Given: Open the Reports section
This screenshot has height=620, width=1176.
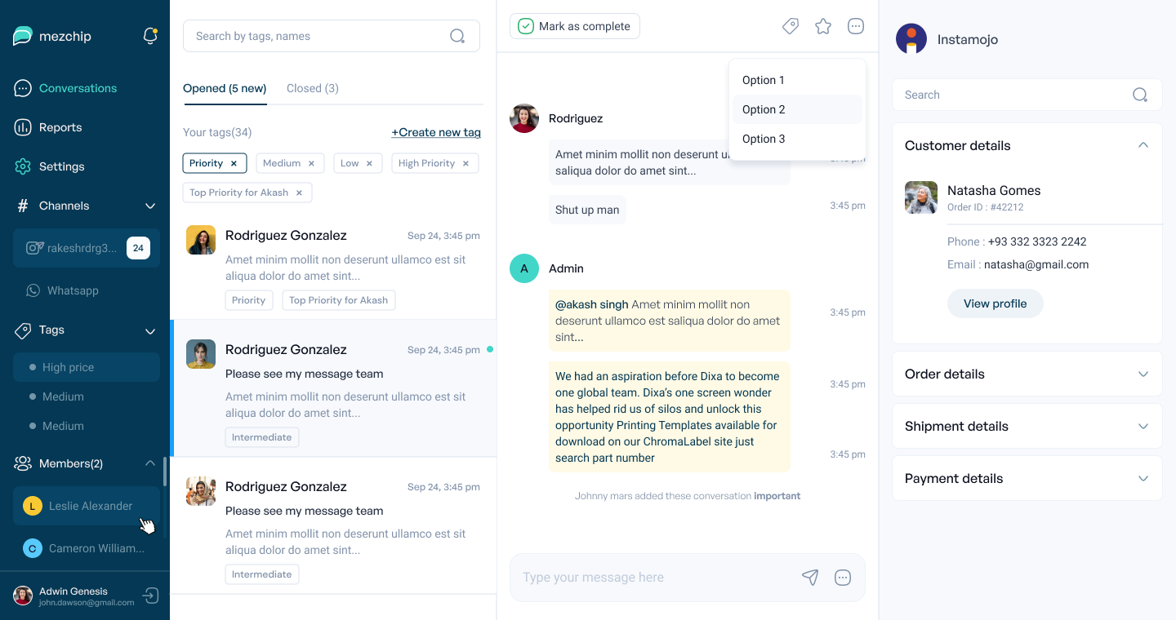Looking at the screenshot, I should [x=60, y=127].
